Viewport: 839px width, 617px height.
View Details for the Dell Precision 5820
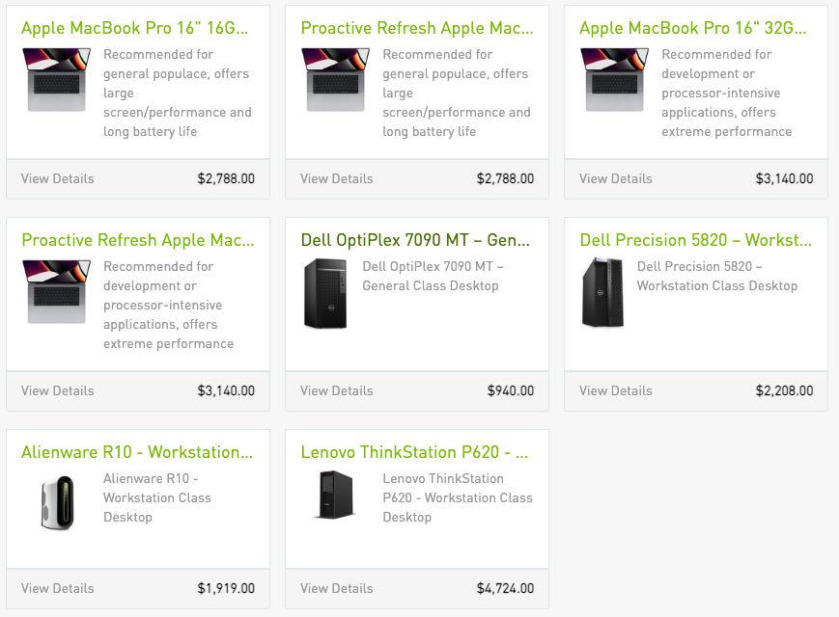615,390
